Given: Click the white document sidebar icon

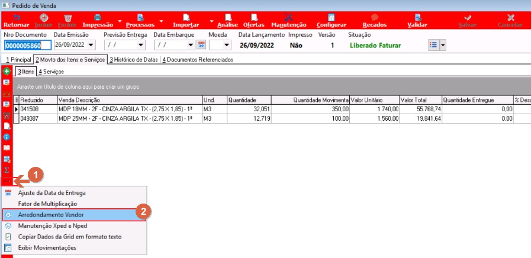Looking at the screenshot, I should click(7, 126).
